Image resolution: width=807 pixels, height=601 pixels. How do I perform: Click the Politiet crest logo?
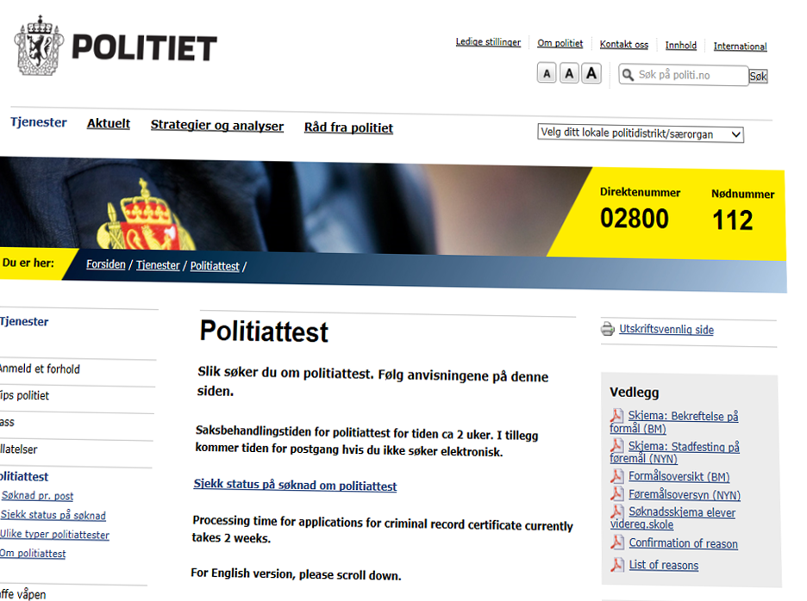39,46
